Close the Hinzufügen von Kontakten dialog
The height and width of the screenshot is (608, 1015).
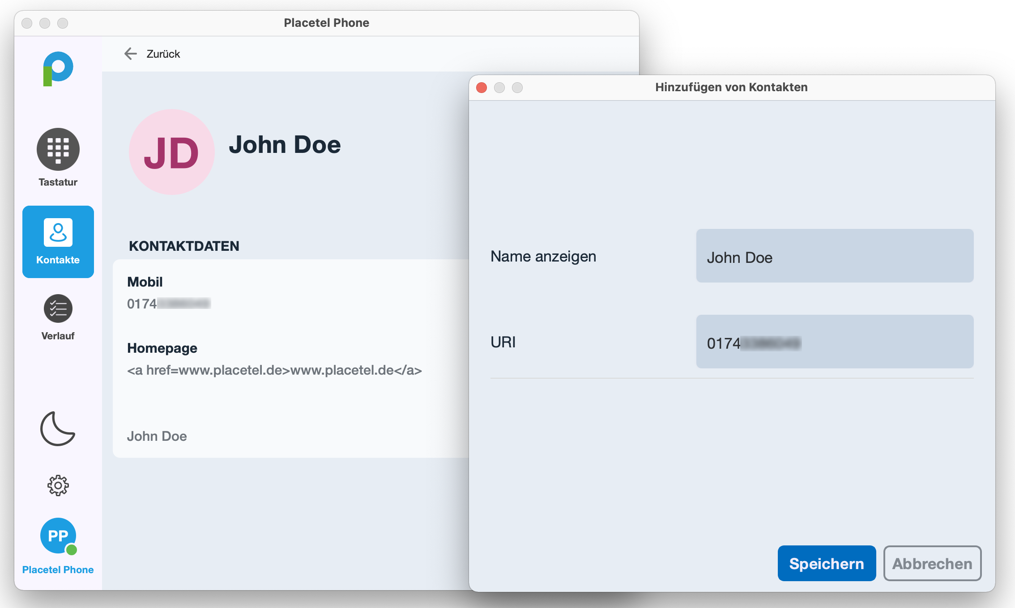(x=482, y=88)
